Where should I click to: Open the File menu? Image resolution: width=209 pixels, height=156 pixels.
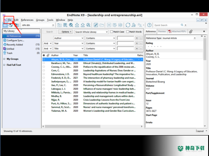pyautogui.click(x=10, y=20)
